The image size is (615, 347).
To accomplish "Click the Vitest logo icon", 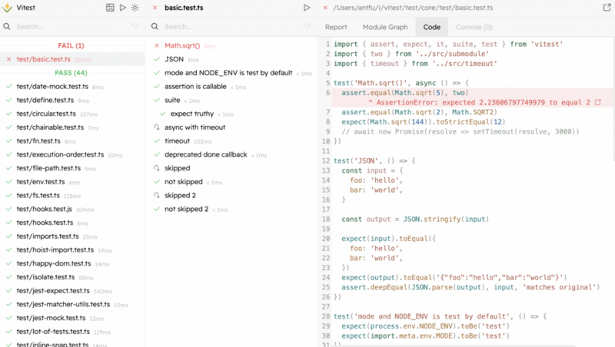I will pos(7,8).
